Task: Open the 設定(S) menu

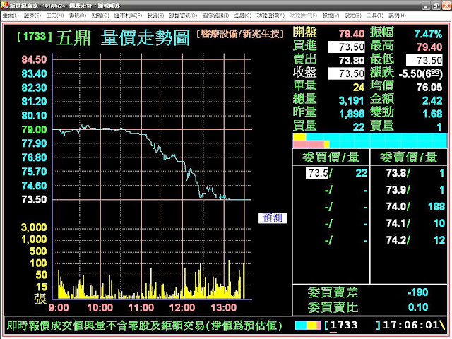Action: click(x=353, y=16)
